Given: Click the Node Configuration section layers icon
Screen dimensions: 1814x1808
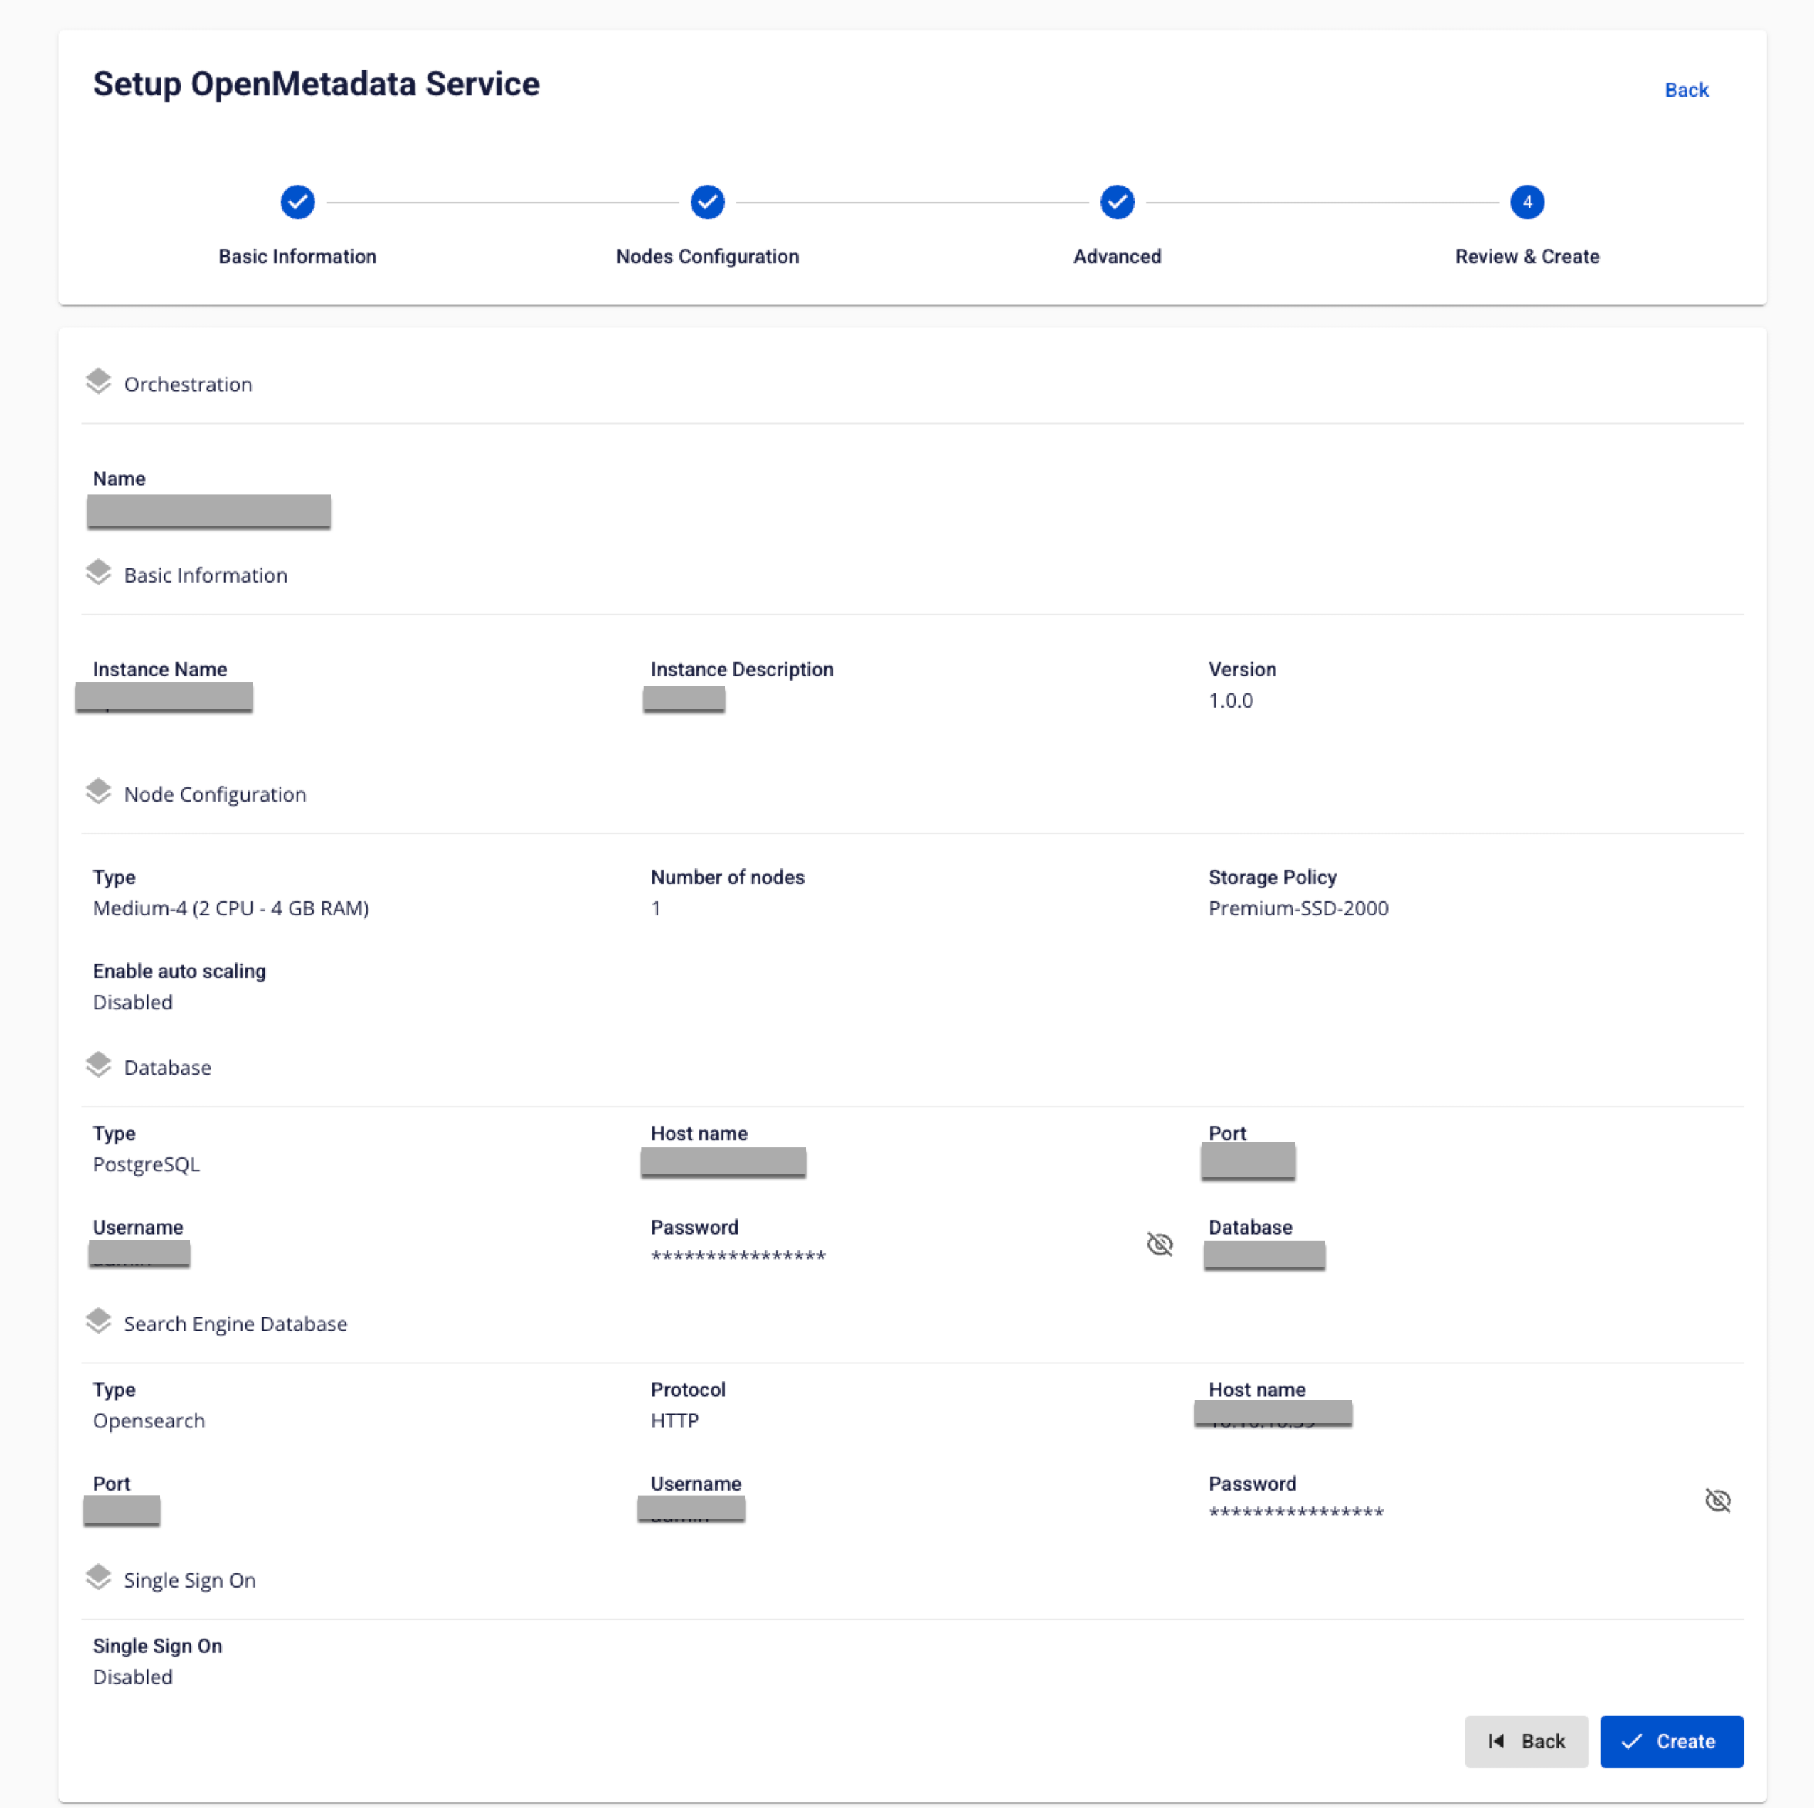Looking at the screenshot, I should coord(99,792).
